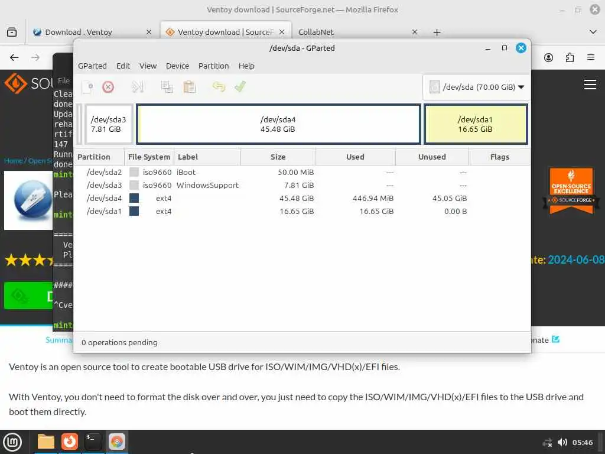
Task: Click the 0 operations pending status text
Action: click(119, 343)
